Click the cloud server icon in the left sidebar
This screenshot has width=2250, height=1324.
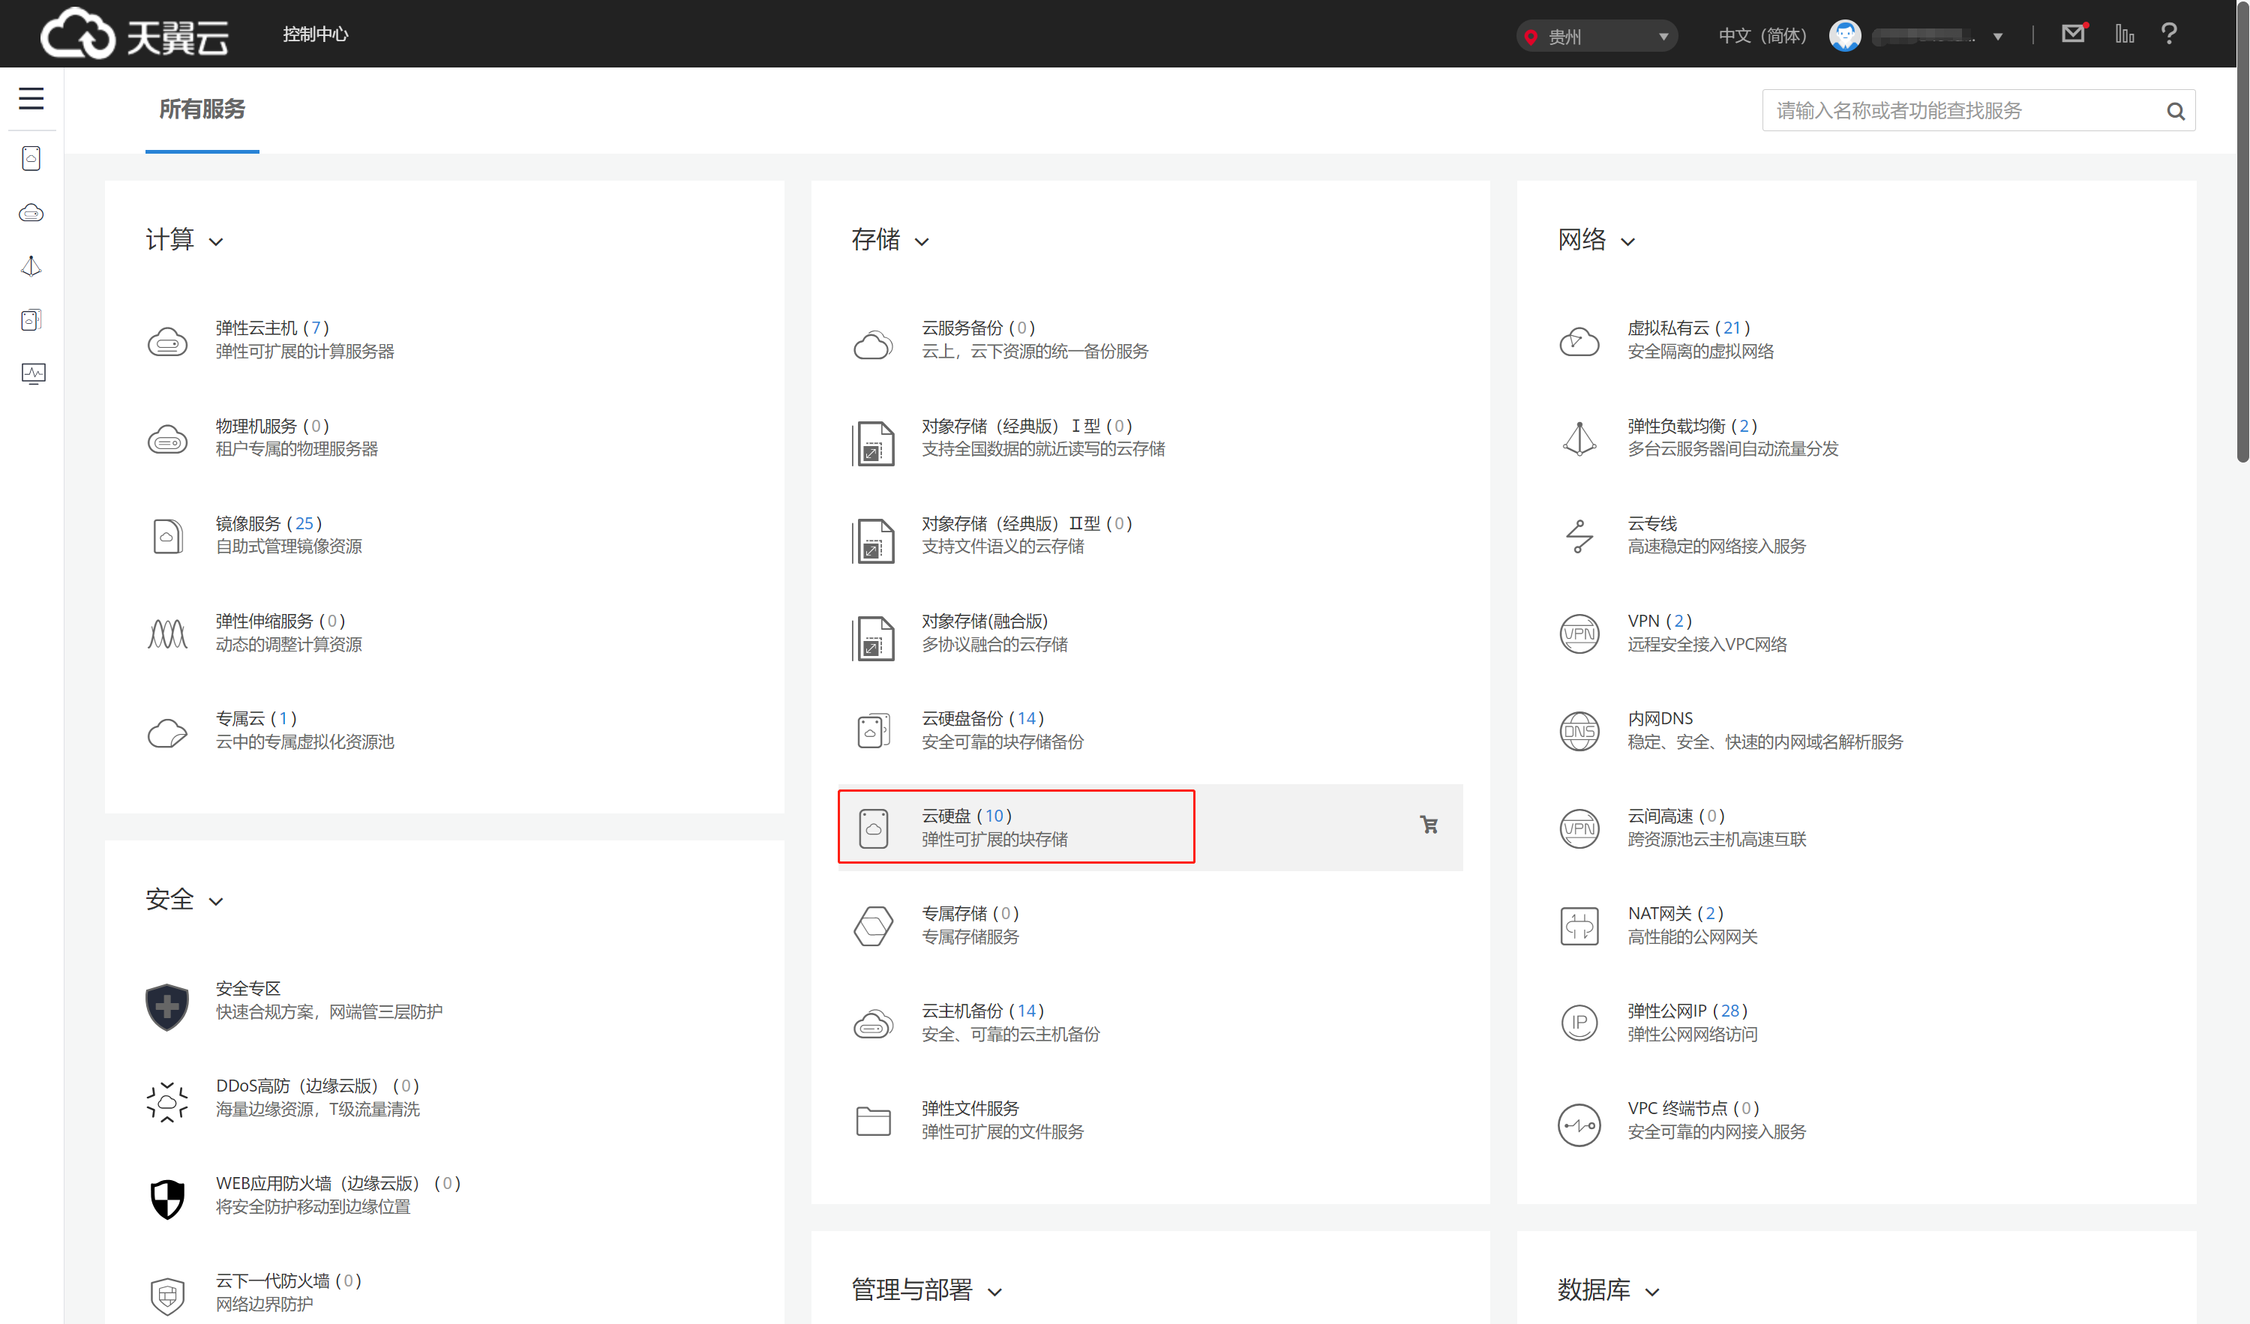[31, 212]
